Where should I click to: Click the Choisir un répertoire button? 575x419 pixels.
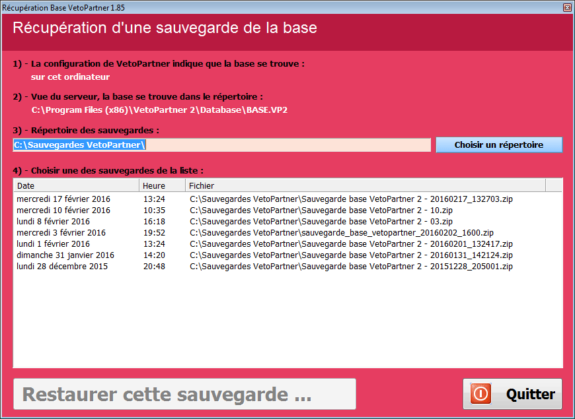[499, 145]
